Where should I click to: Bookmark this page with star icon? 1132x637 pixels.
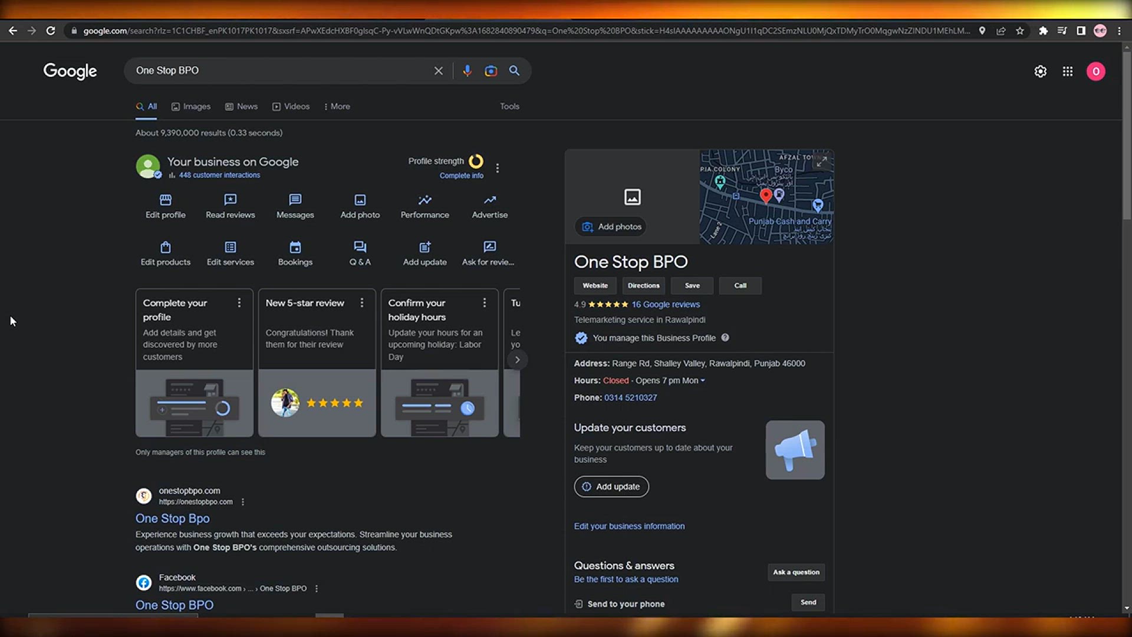pos(1020,31)
